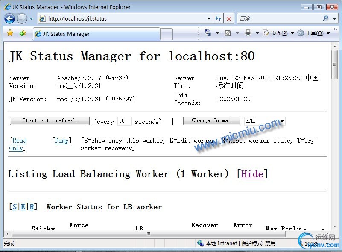Expand the address bar URL history dropdown

coord(209,19)
